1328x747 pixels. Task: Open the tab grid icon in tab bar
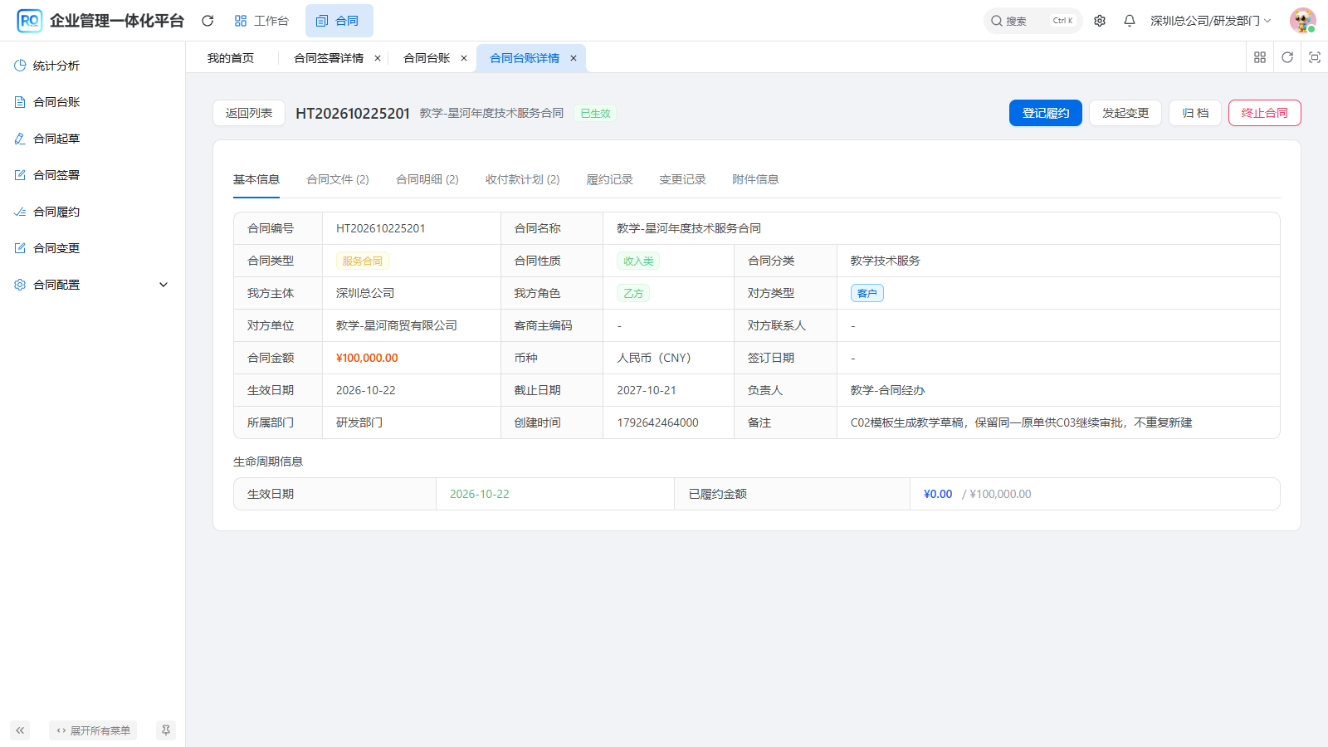tap(1260, 57)
